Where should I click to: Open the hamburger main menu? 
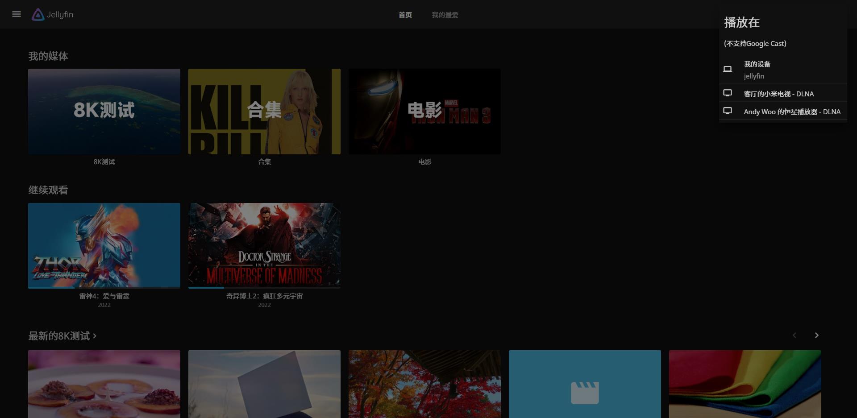(x=17, y=14)
